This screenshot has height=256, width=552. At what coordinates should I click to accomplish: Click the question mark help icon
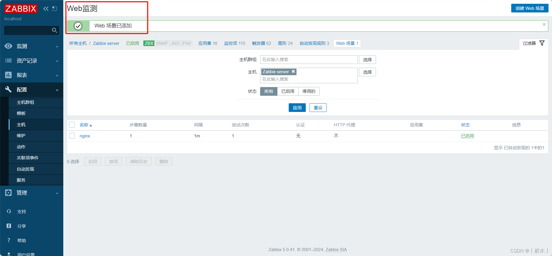[x=9, y=240]
